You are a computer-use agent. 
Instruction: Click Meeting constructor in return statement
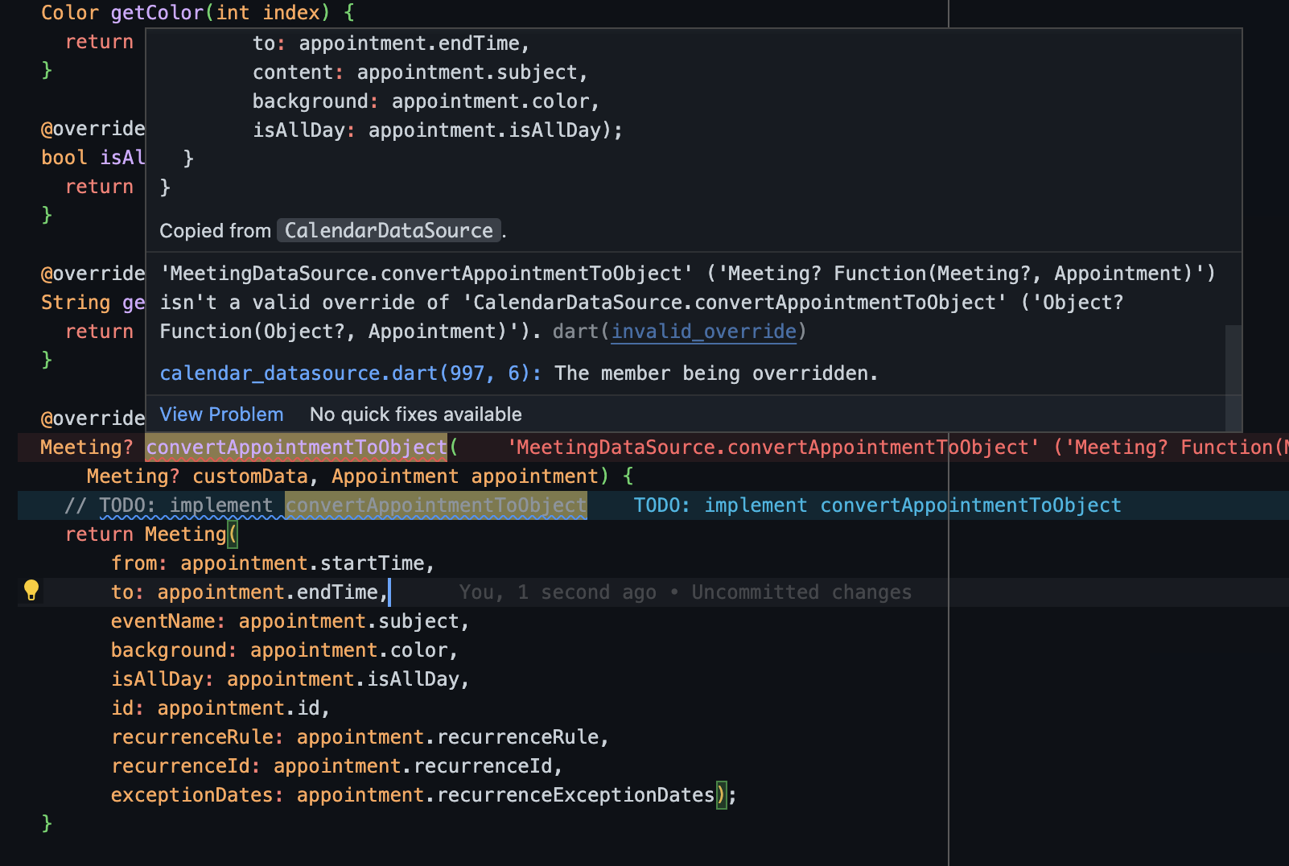[x=185, y=534]
